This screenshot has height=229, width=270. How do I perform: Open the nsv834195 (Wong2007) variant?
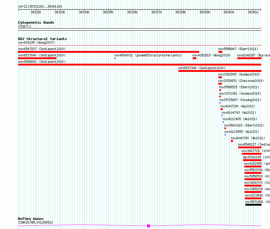(36, 42)
